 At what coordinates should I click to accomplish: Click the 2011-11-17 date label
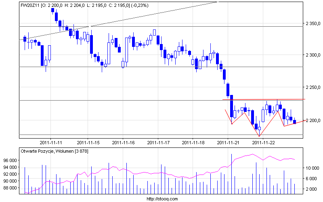(x=158, y=143)
